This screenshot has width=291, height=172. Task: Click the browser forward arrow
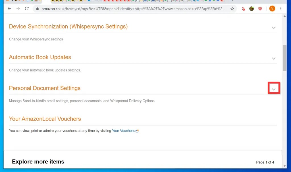click(18, 9)
